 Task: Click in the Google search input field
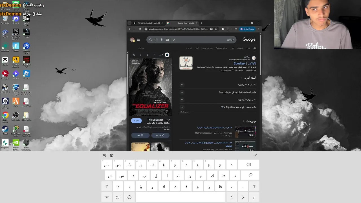point(204,40)
